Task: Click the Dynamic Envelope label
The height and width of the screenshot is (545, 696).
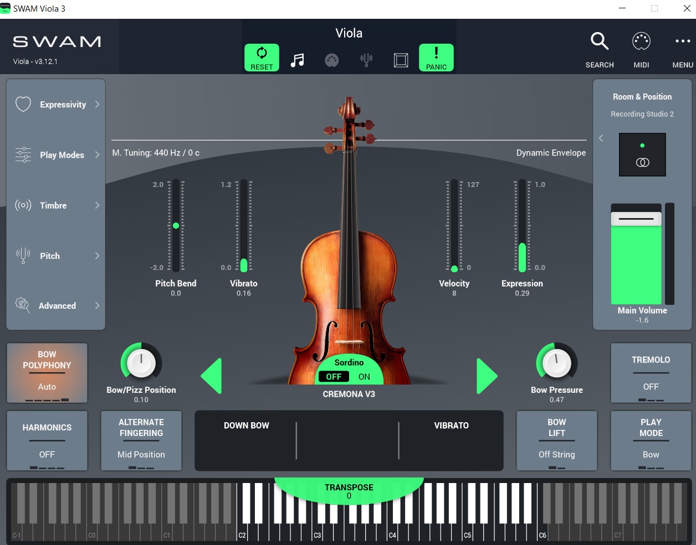Action: [551, 153]
